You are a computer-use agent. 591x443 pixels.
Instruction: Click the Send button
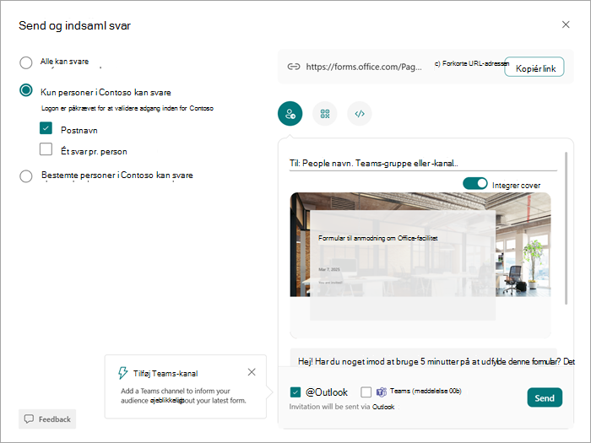(545, 397)
